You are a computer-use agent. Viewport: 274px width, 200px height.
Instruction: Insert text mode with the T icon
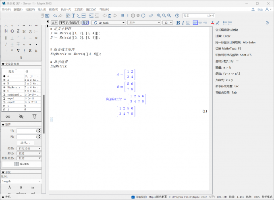tap(73, 16)
